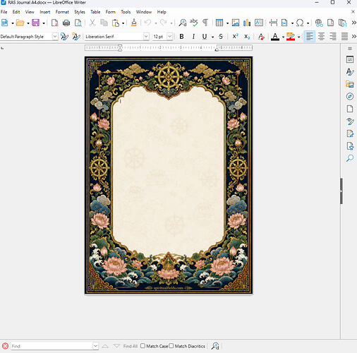The image size is (357, 353).
Task: Expand the highlighting color palette arrow
Action: pyautogui.click(x=298, y=37)
